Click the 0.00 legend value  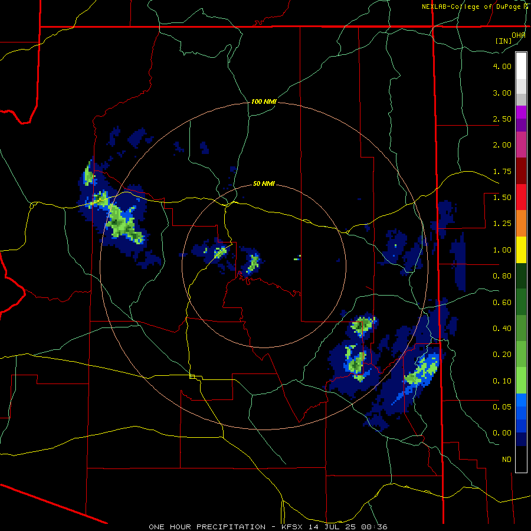(x=502, y=433)
